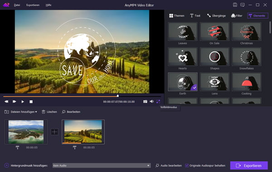
Task: Enter Vollbildmodus with the fullscreen icon
Action: coord(158,102)
